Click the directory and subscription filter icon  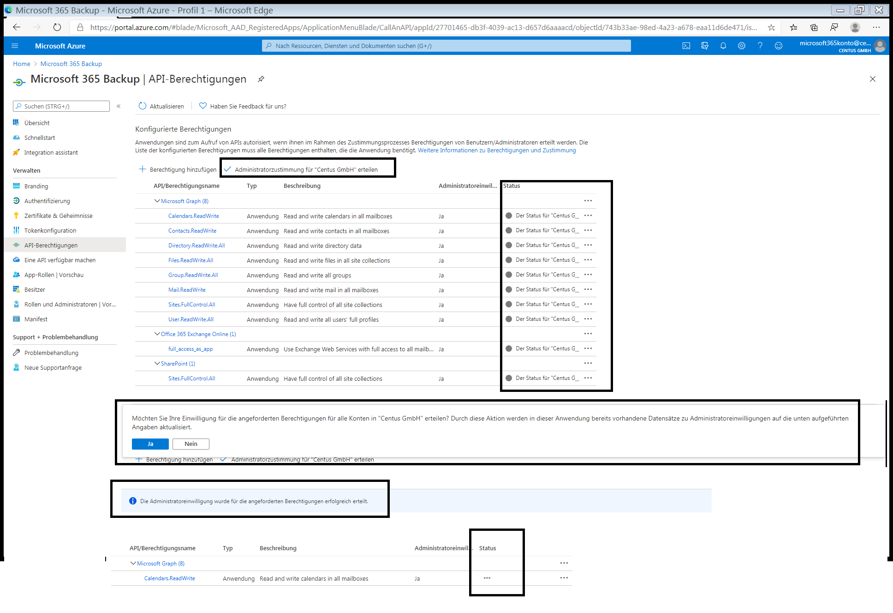[x=705, y=46]
